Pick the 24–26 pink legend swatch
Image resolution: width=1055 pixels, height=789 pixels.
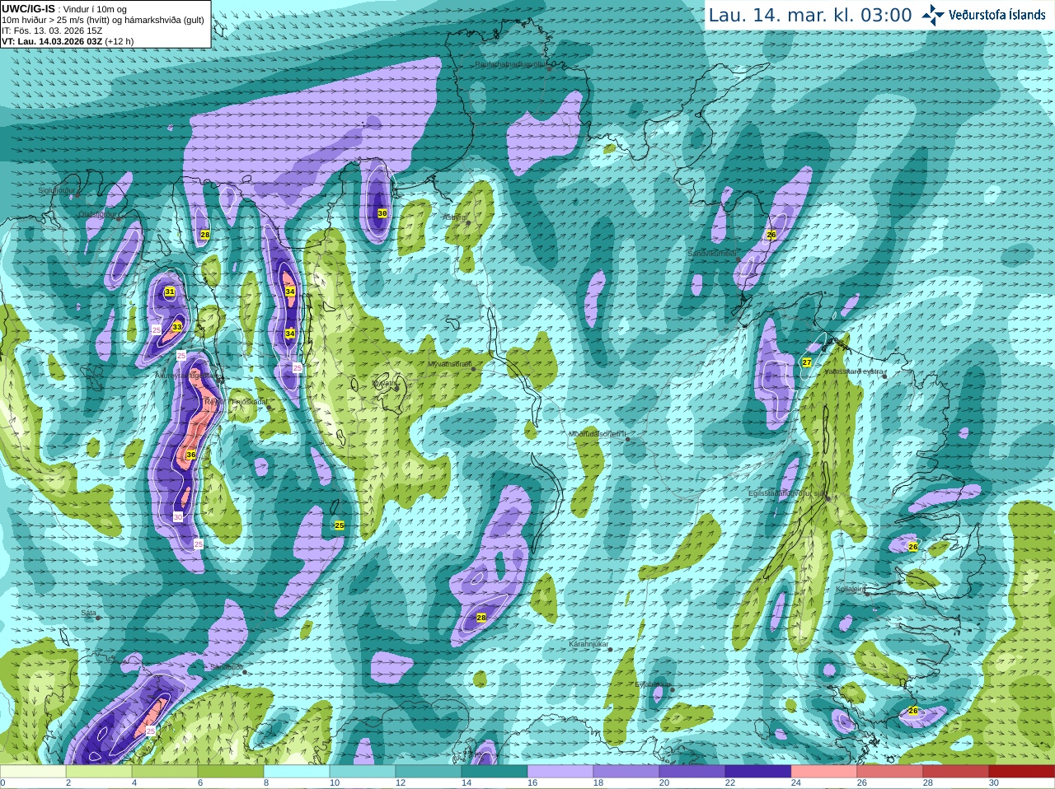(824, 772)
